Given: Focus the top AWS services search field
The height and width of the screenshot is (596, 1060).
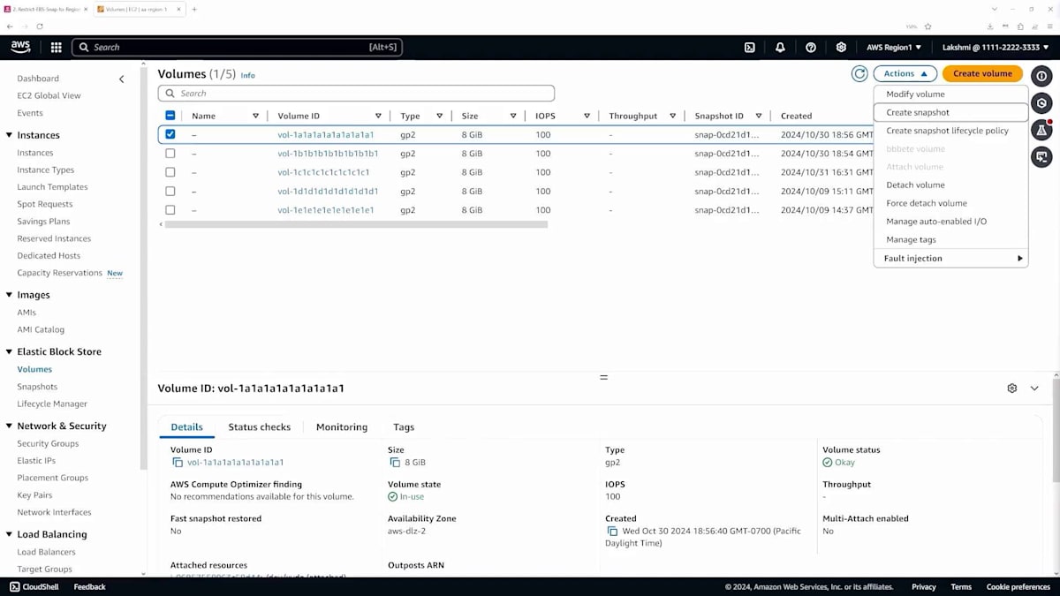Looking at the screenshot, I should coord(237,48).
